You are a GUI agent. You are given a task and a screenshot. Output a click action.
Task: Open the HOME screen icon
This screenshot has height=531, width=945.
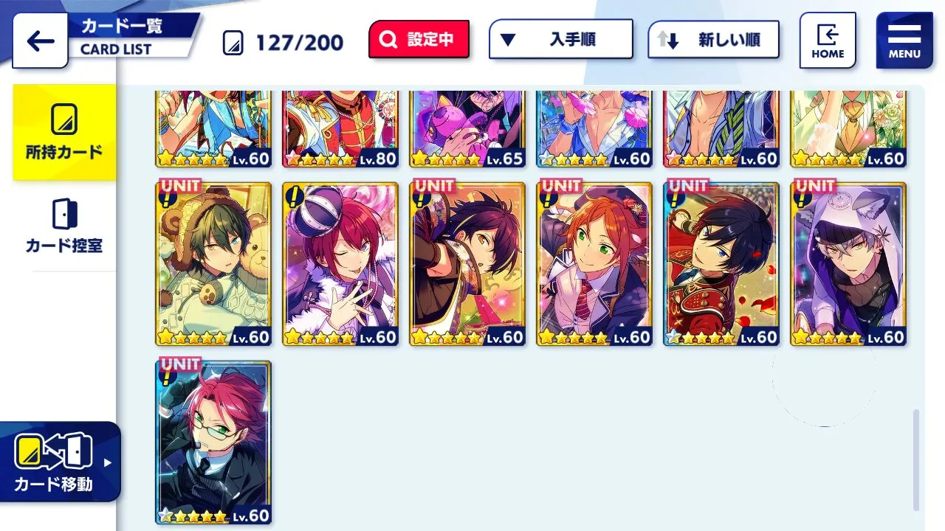(828, 41)
